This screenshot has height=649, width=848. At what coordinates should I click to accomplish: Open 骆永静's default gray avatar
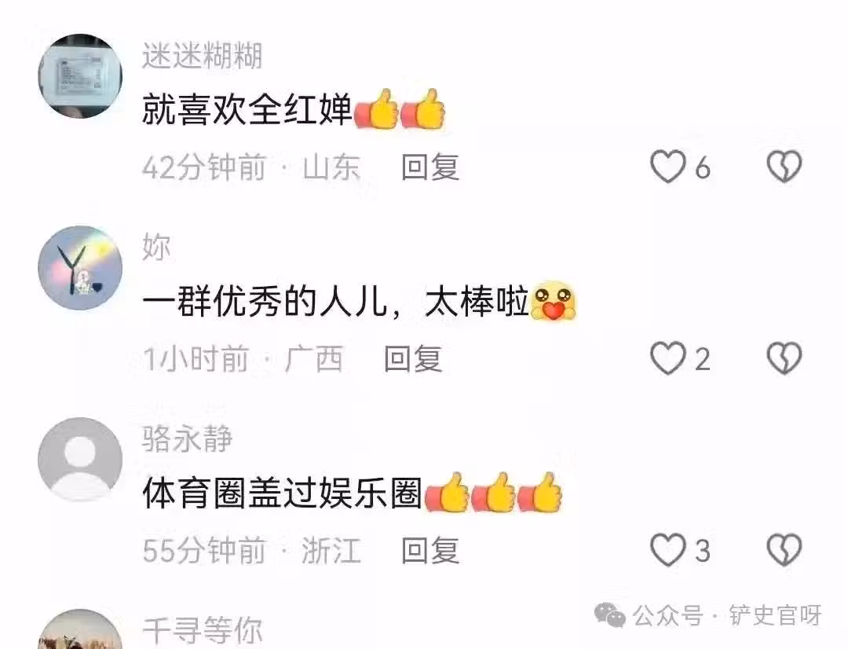click(80, 459)
